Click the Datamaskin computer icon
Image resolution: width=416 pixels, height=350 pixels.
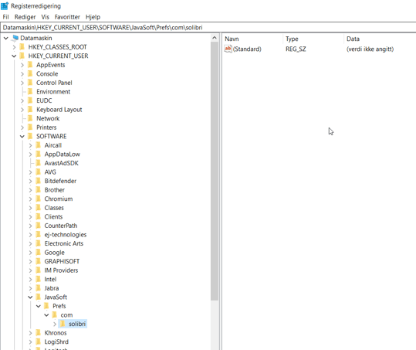coord(15,38)
